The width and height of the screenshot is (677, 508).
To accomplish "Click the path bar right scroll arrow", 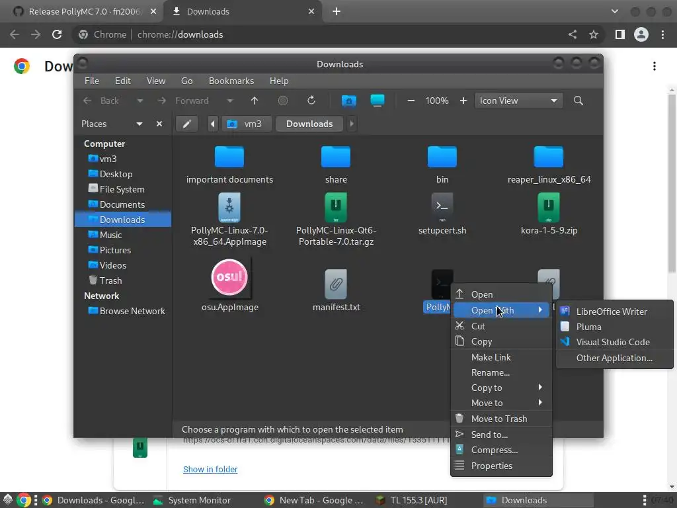I will [x=352, y=124].
